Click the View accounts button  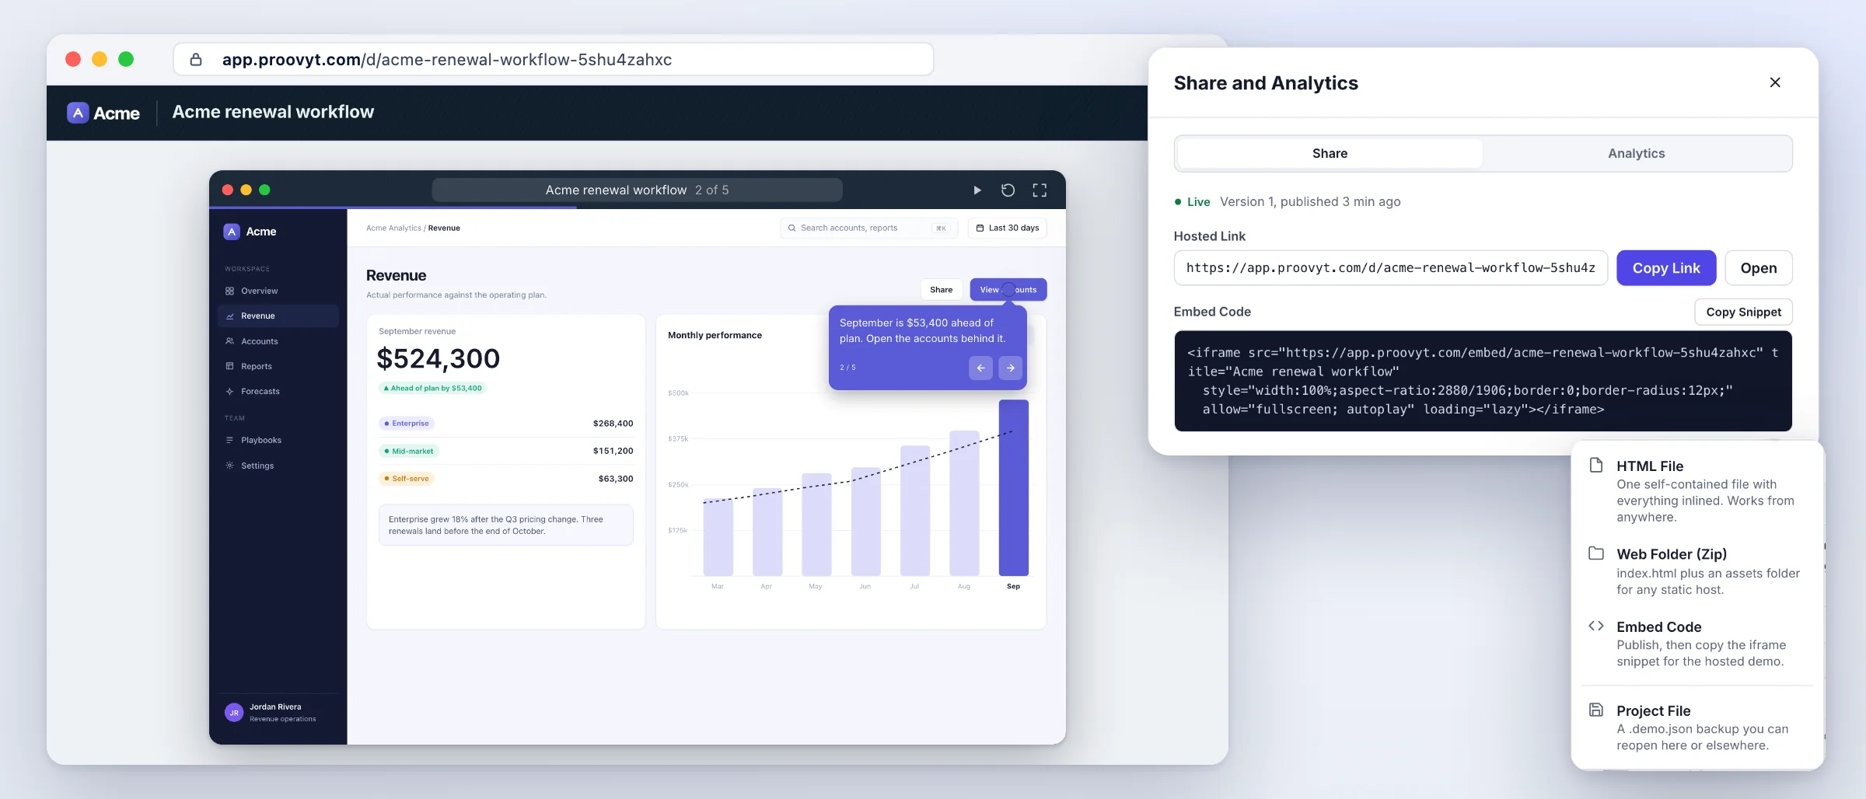[x=1008, y=290]
